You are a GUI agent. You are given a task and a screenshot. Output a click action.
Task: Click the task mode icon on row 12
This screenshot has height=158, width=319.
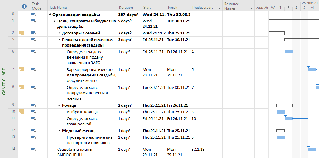[x=34, y=131]
